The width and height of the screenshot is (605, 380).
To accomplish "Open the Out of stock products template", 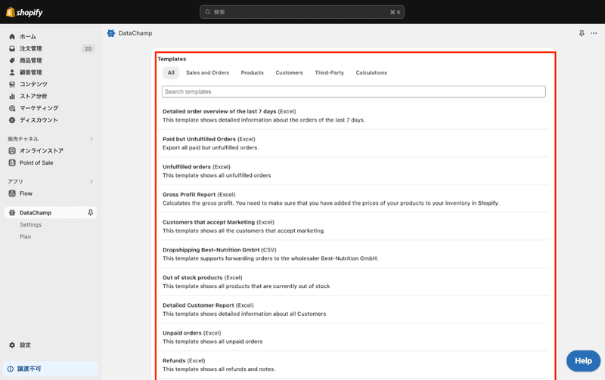I will point(353,282).
